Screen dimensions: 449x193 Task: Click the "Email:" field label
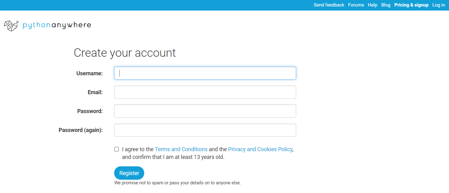coord(95,92)
